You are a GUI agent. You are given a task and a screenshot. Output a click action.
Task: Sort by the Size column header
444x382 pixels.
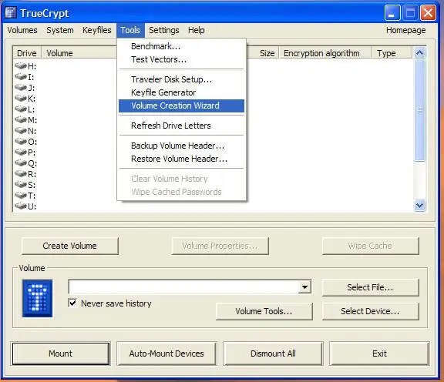click(x=263, y=53)
